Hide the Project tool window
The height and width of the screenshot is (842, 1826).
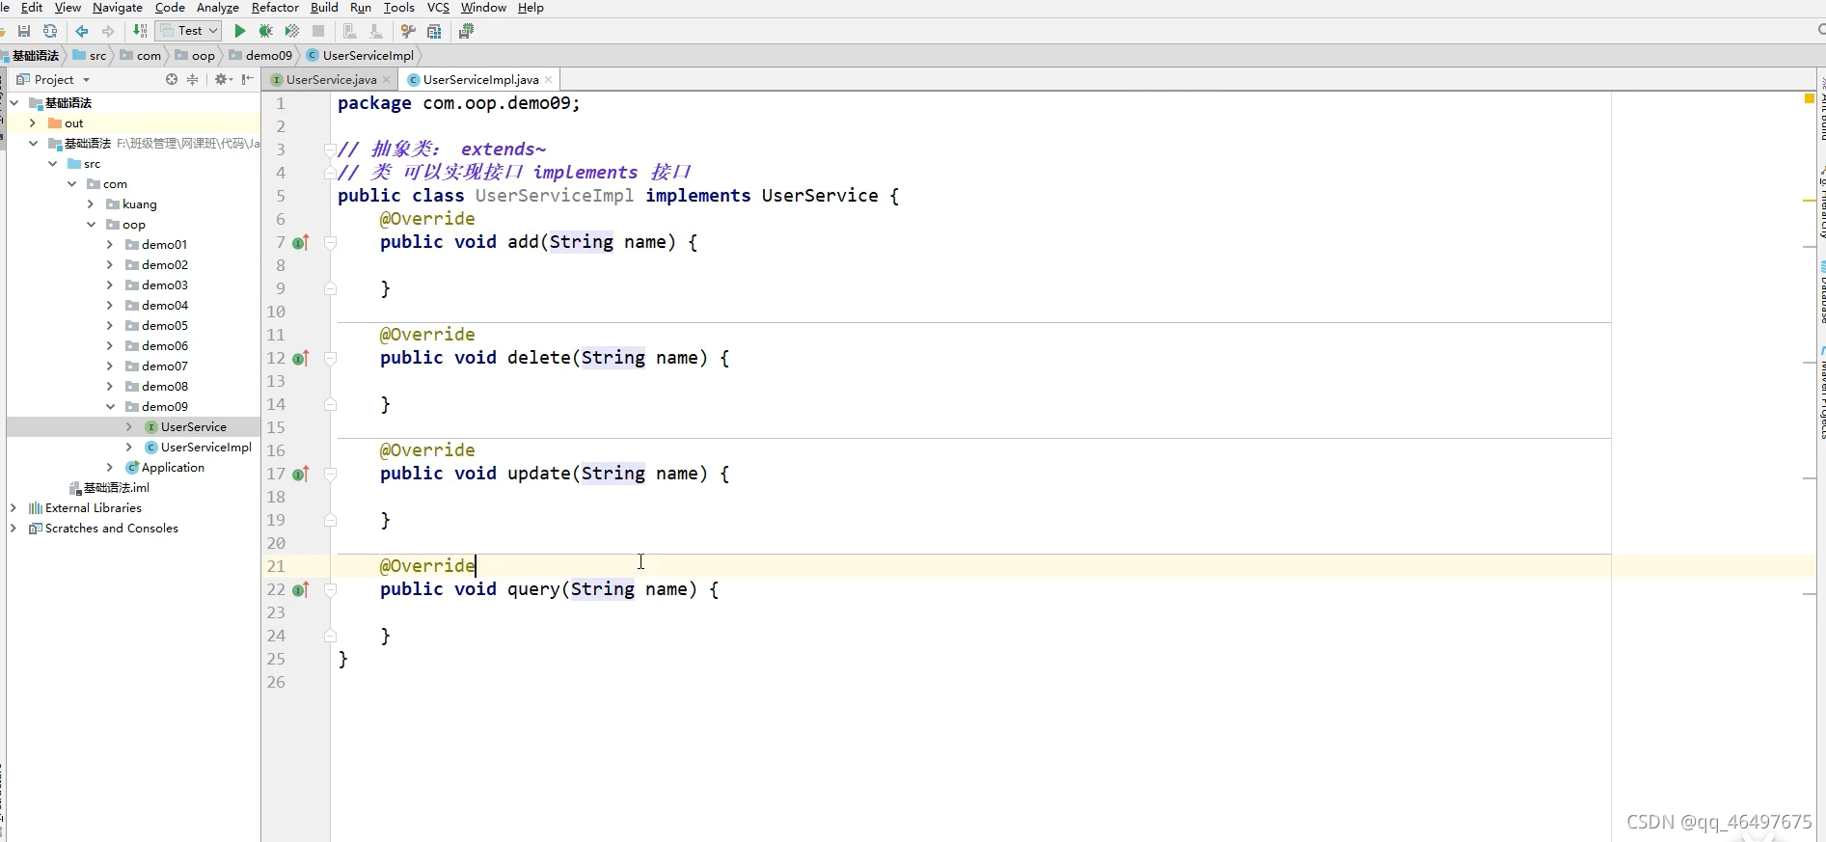pyautogui.click(x=248, y=79)
